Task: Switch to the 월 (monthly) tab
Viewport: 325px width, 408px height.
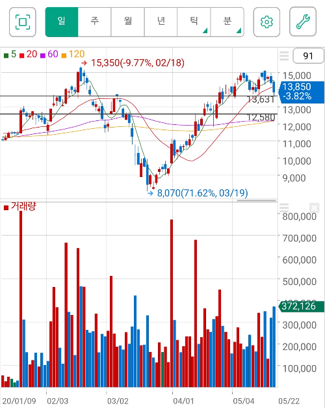Action: [x=127, y=22]
